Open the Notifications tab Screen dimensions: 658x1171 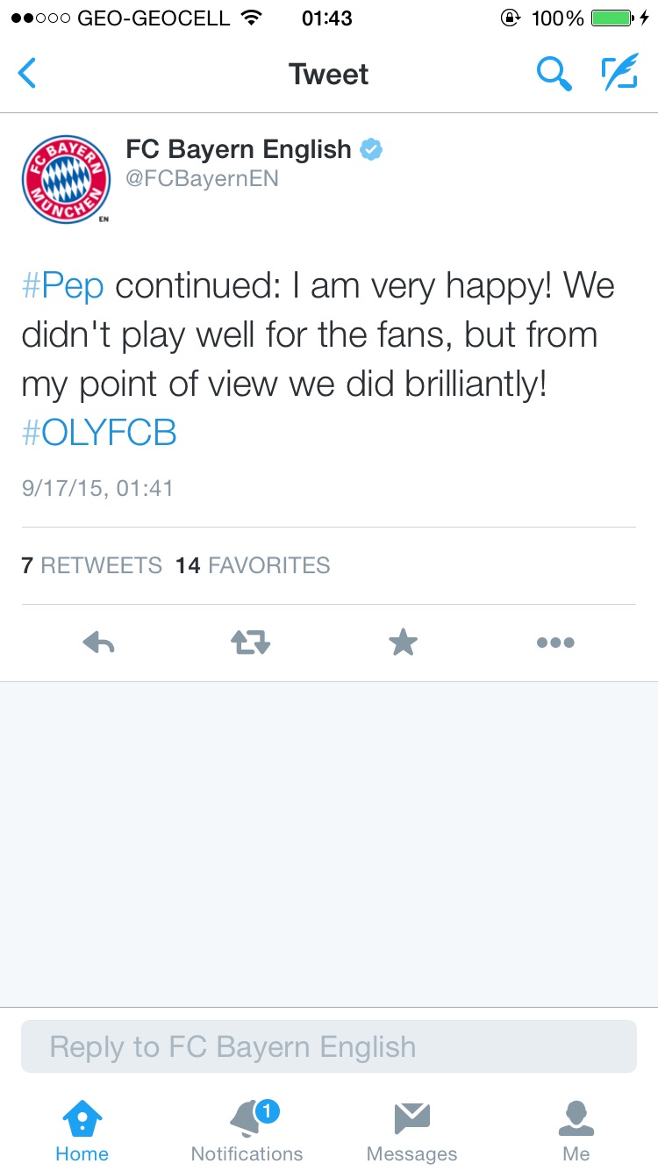[247, 1131]
